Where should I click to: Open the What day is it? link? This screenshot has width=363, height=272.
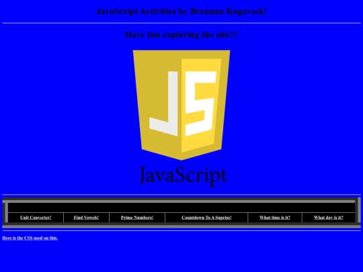329,218
